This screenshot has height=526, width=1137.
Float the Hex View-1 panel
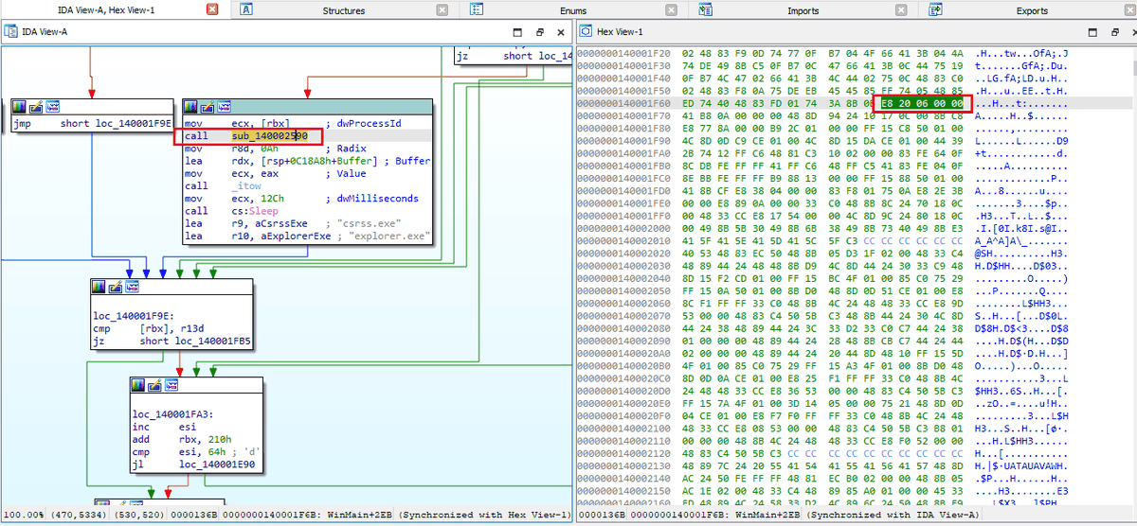(1115, 32)
